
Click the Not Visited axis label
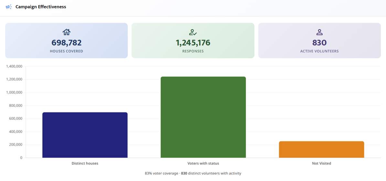[x=321, y=163]
